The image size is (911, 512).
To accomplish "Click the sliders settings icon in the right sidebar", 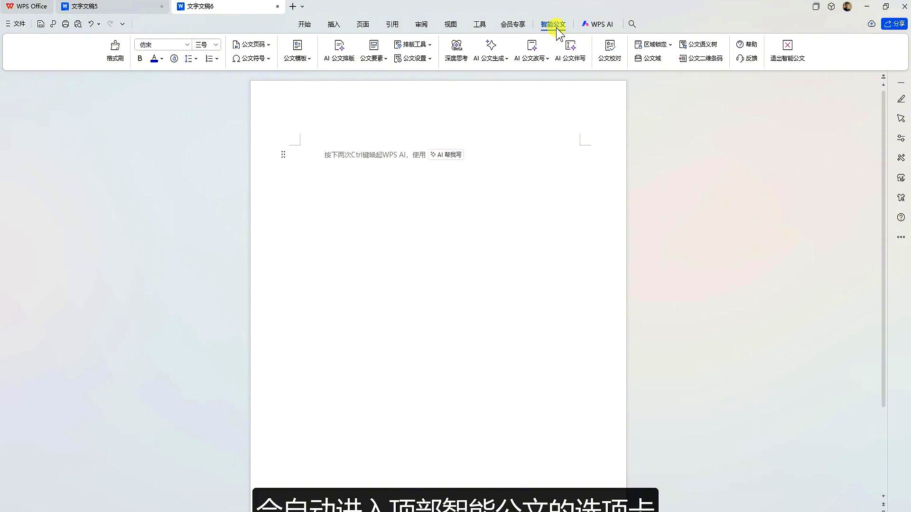I will point(901,138).
